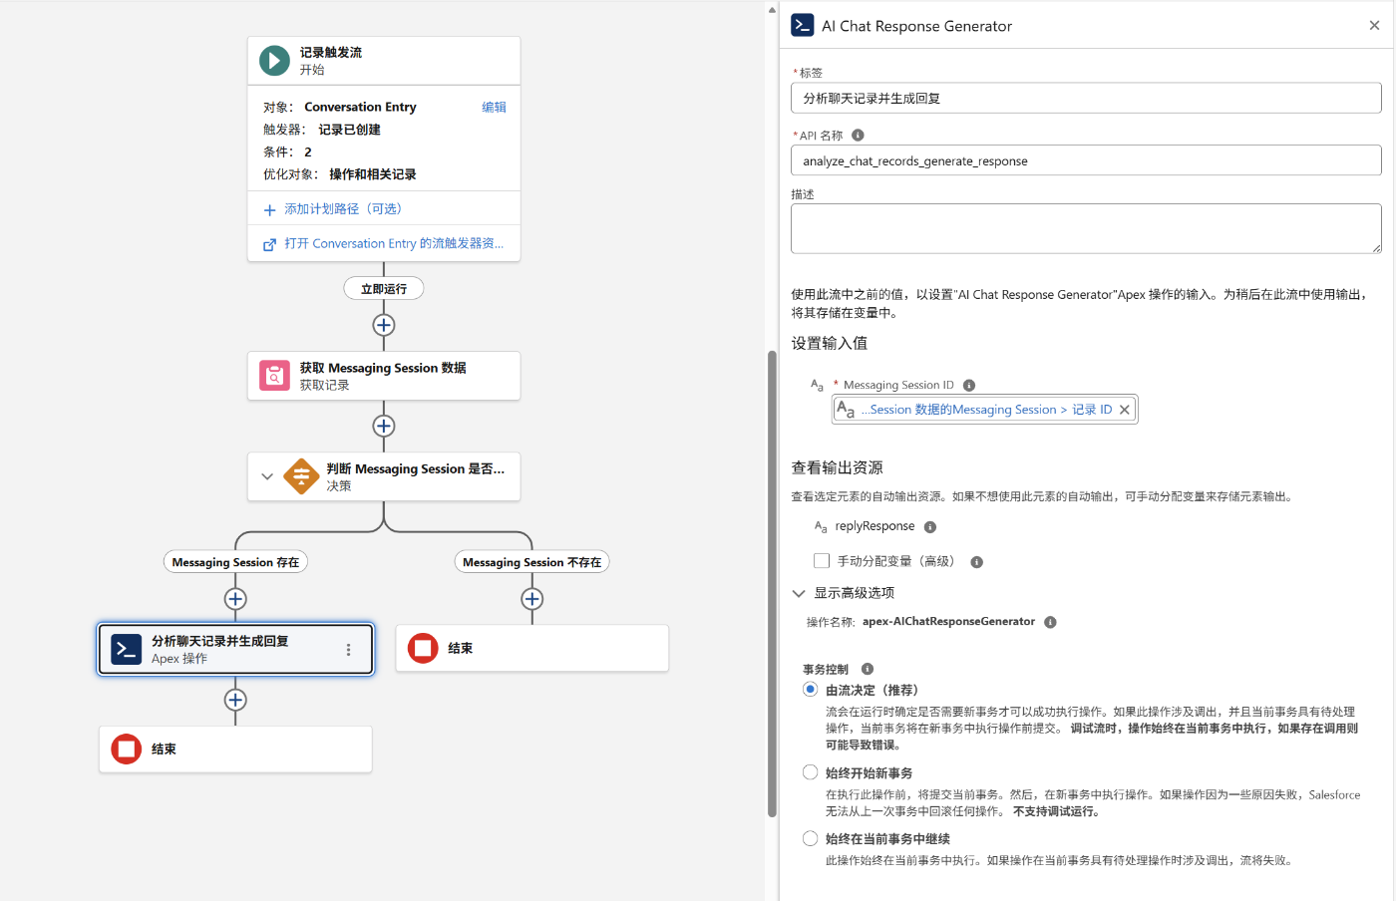1396x901 pixels.
Task: Click the End icon below the Apex action
Action: click(126, 750)
